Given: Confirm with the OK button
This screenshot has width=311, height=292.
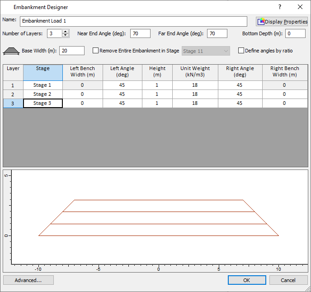Looking at the screenshot, I should 247,280.
